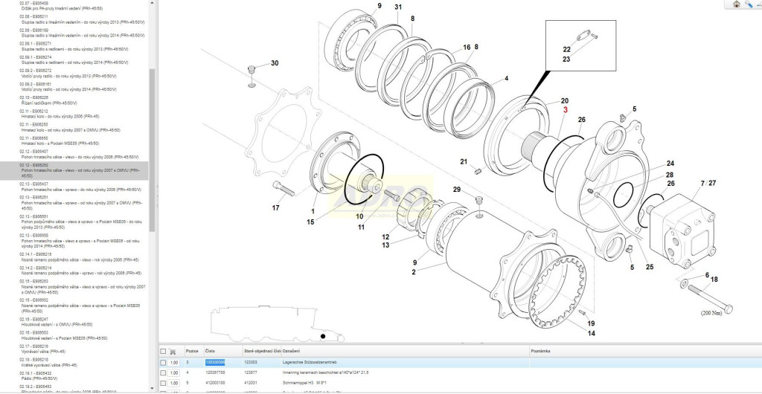Click callout number 21 in diagram
This screenshot has height=394, width=762.
(464, 161)
